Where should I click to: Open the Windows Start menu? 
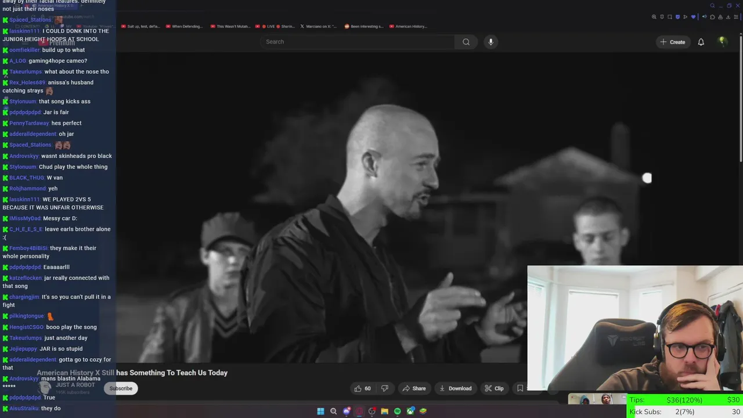point(320,411)
